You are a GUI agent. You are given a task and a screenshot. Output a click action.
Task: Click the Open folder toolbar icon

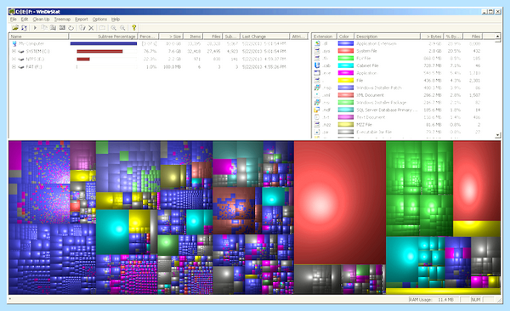pyautogui.click(x=15, y=28)
